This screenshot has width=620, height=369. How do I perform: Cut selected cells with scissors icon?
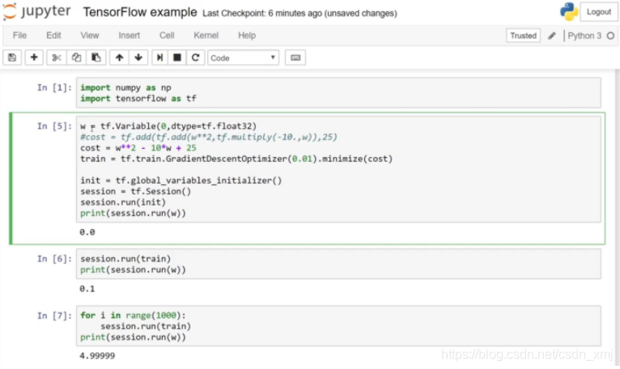[57, 57]
